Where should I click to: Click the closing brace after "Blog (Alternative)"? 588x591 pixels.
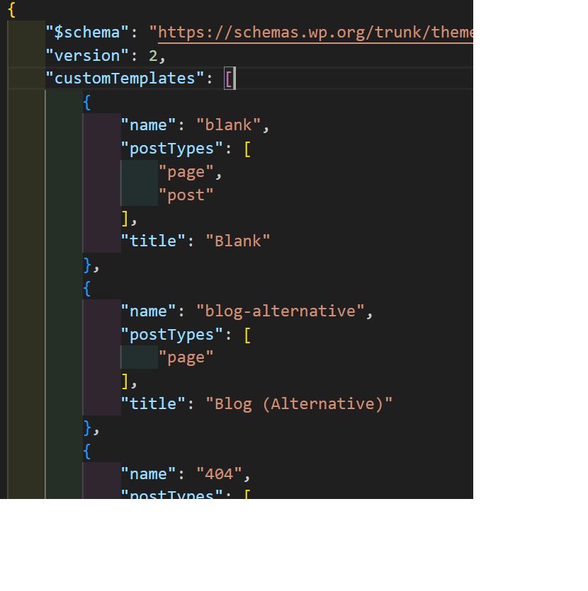tap(87, 427)
